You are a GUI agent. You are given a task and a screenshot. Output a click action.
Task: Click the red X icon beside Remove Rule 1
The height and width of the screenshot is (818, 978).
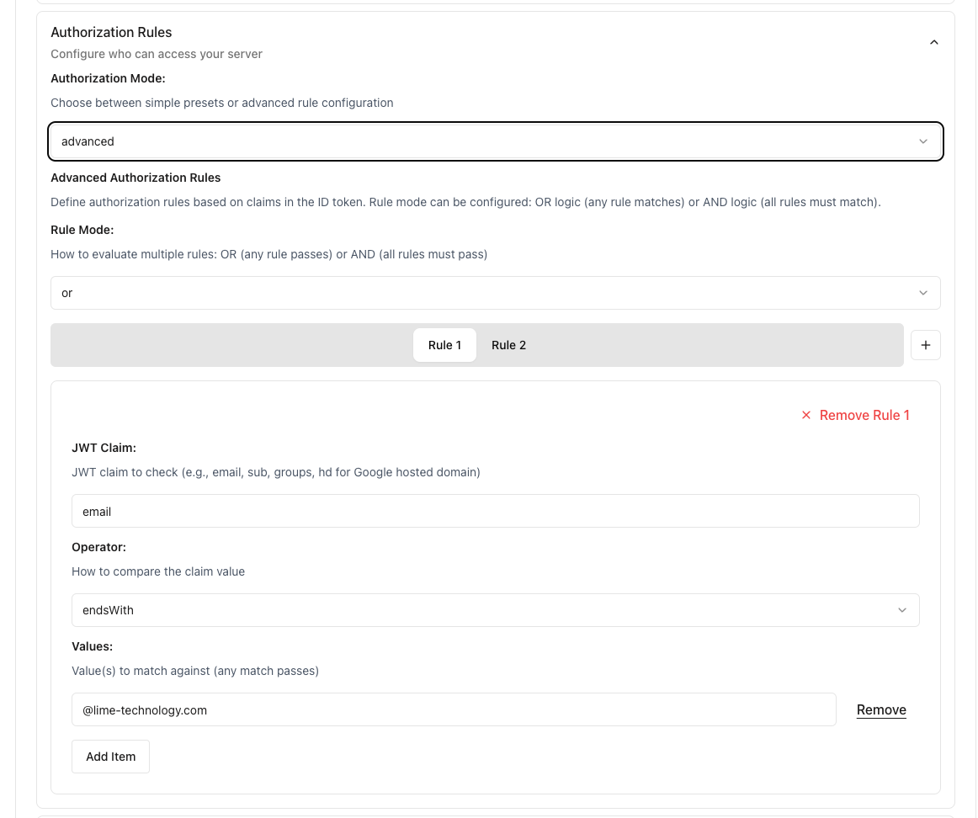(806, 415)
